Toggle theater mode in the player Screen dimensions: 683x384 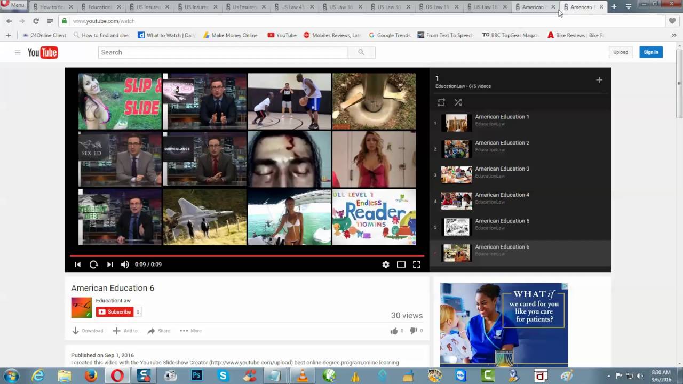click(x=401, y=265)
